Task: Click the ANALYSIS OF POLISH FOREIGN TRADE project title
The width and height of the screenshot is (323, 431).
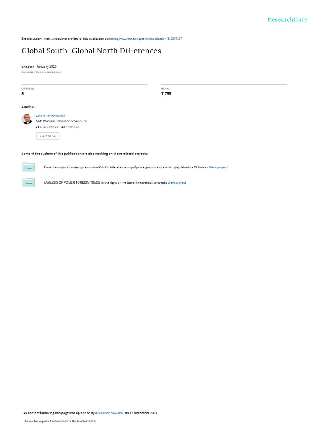Action: click(105, 183)
